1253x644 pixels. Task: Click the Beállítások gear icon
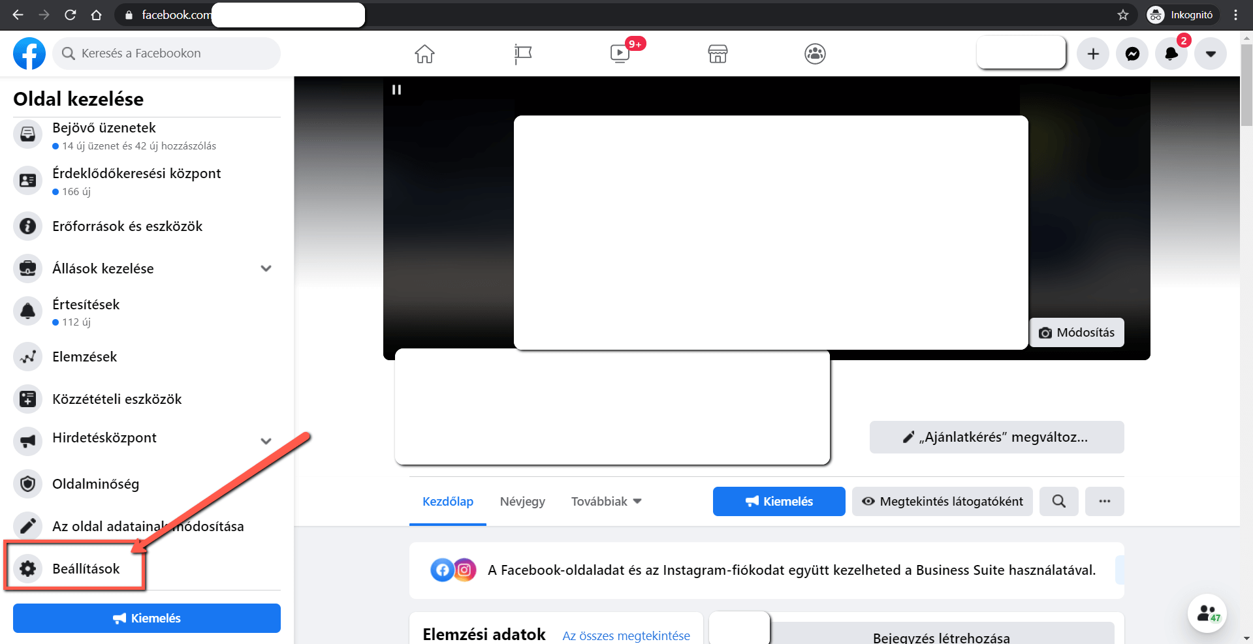click(27, 568)
